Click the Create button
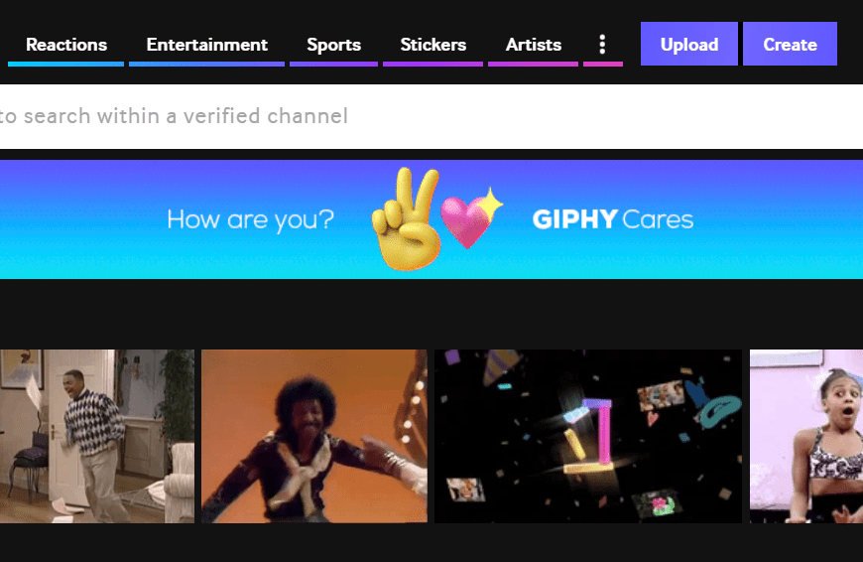 790,44
